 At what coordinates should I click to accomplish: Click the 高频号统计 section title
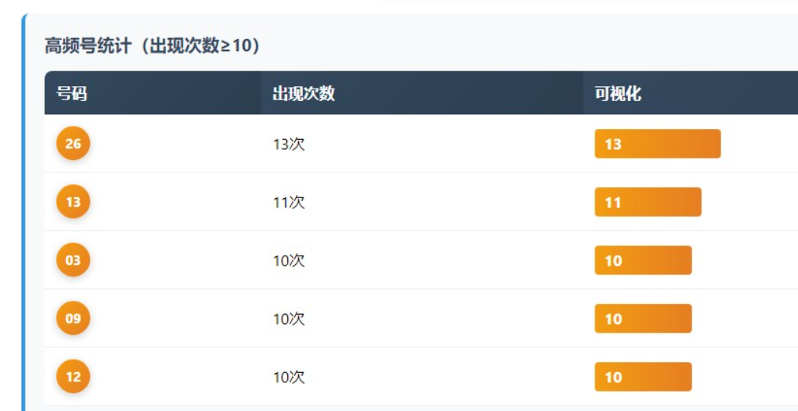click(x=152, y=47)
